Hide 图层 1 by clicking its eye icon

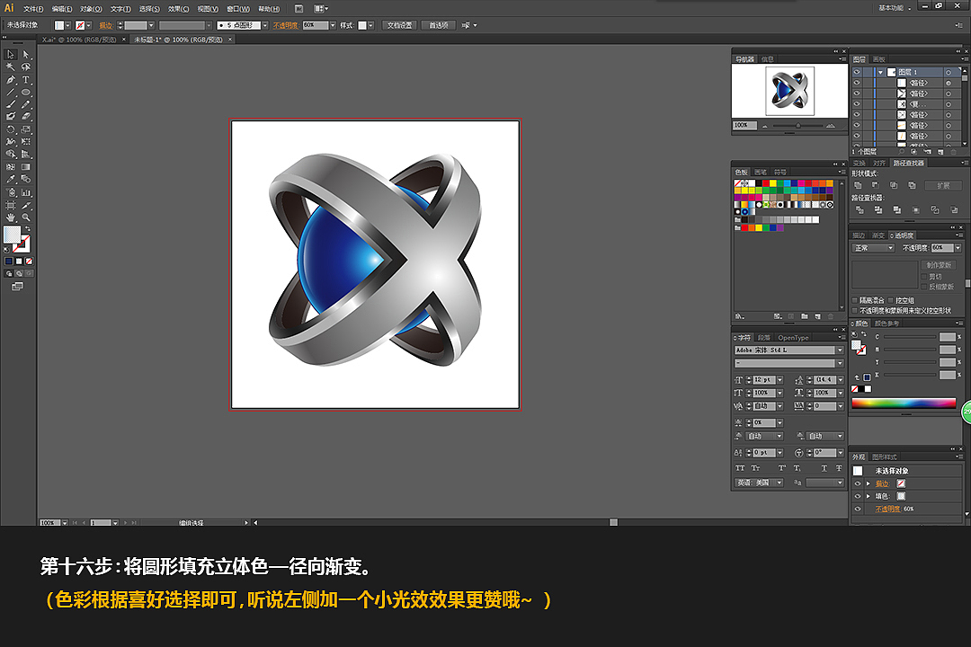[x=857, y=72]
